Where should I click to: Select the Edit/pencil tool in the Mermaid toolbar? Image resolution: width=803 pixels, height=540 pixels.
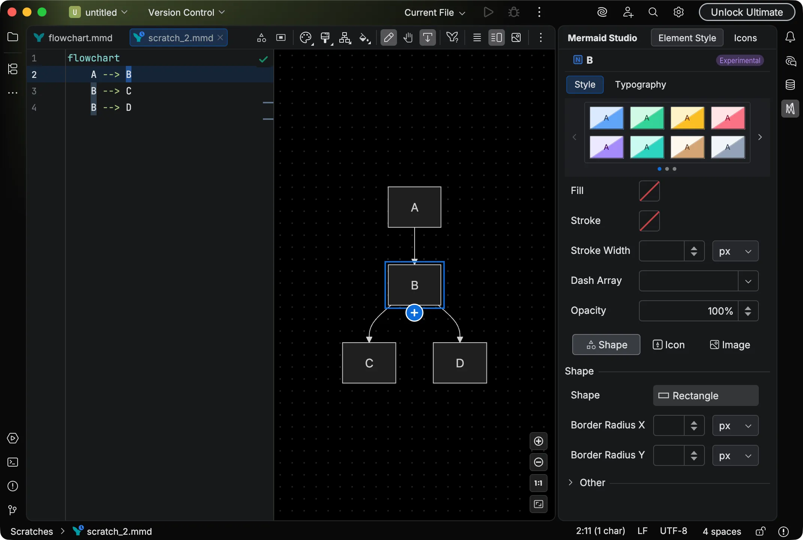389,37
